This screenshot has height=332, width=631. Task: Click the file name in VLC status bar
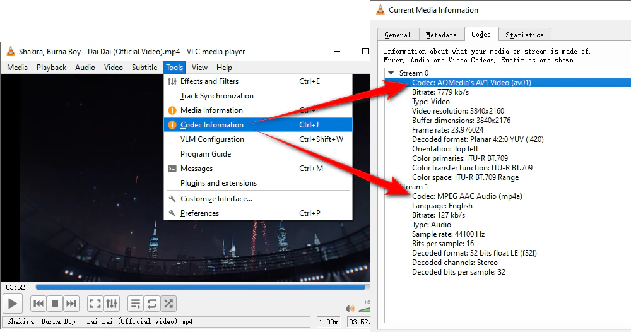100,321
